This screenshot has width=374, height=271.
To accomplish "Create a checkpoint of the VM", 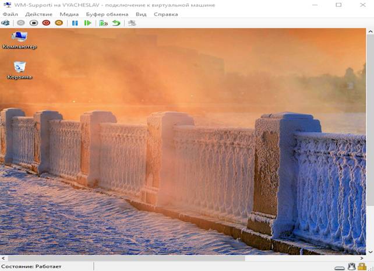I will [x=104, y=23].
